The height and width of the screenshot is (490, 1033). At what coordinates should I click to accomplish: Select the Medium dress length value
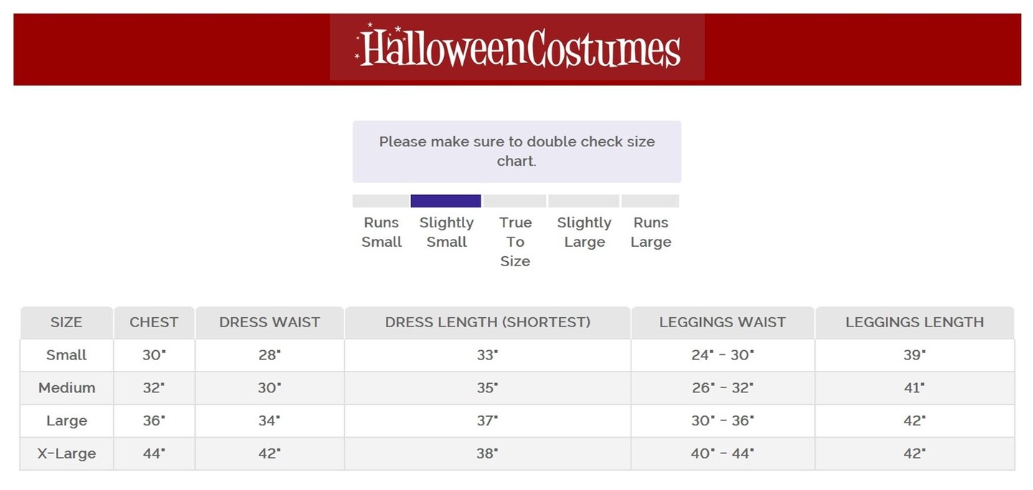487,388
